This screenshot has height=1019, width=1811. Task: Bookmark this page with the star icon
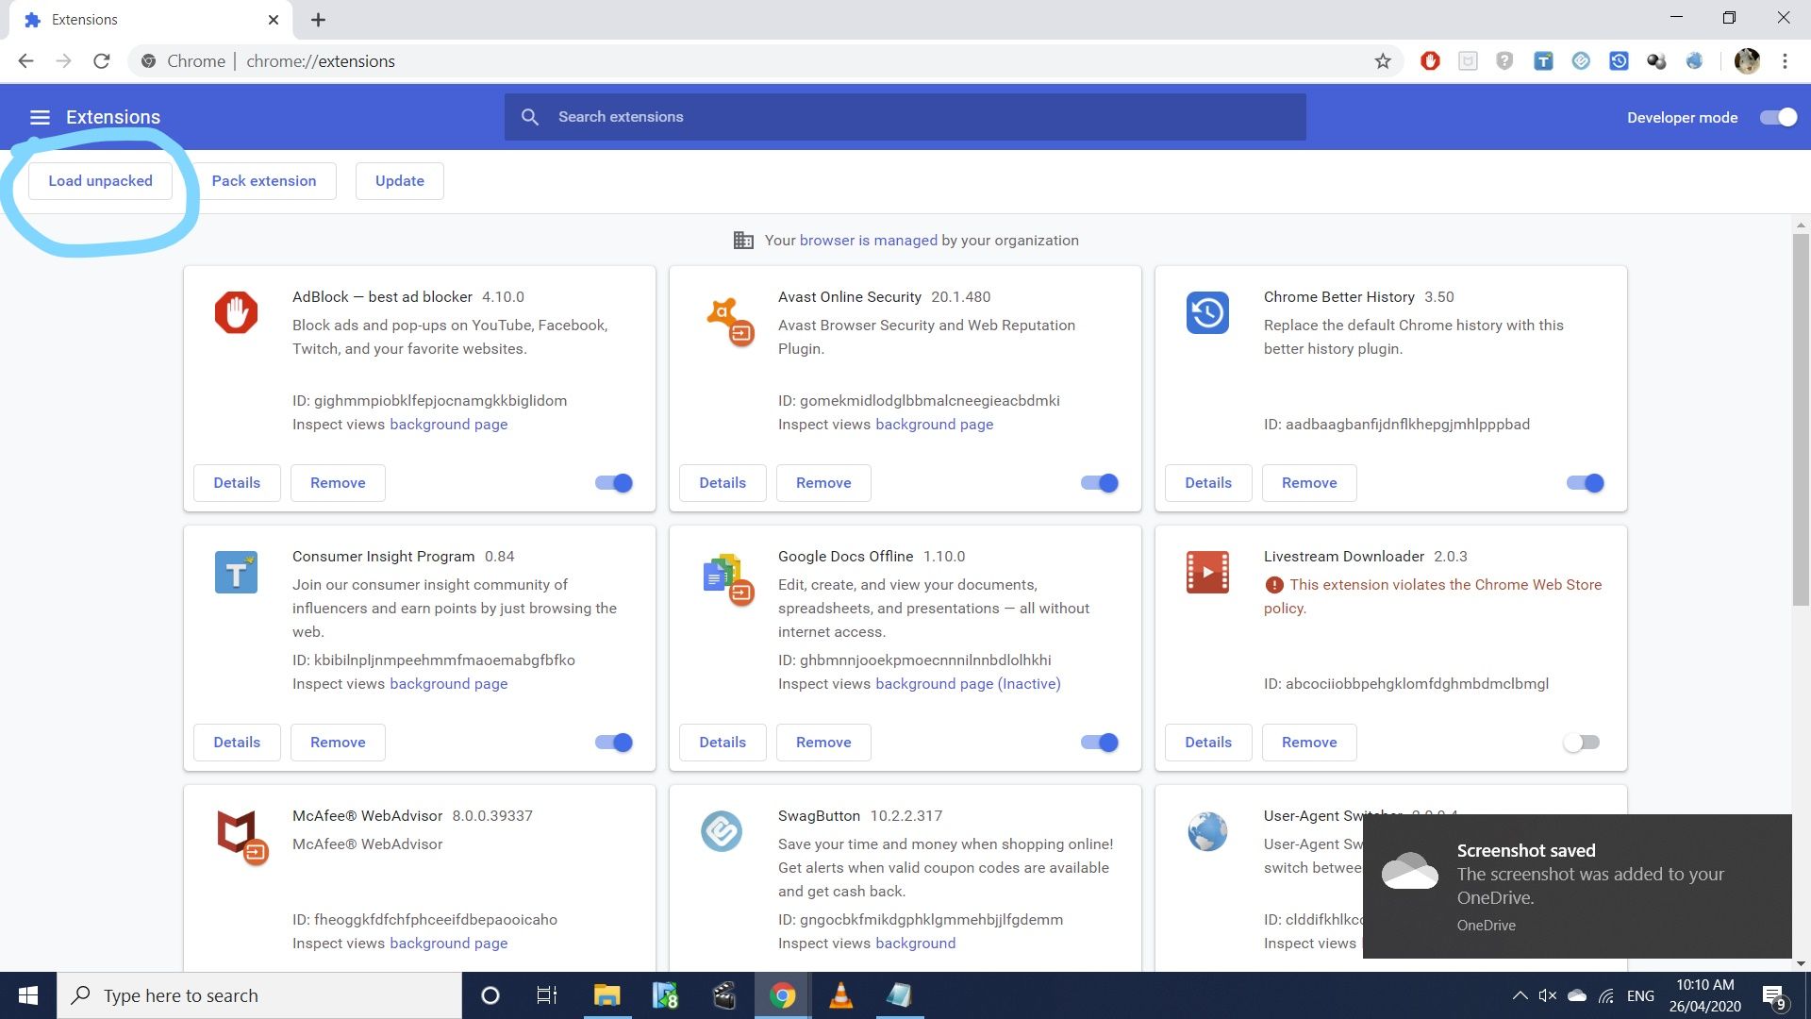coord(1383,61)
